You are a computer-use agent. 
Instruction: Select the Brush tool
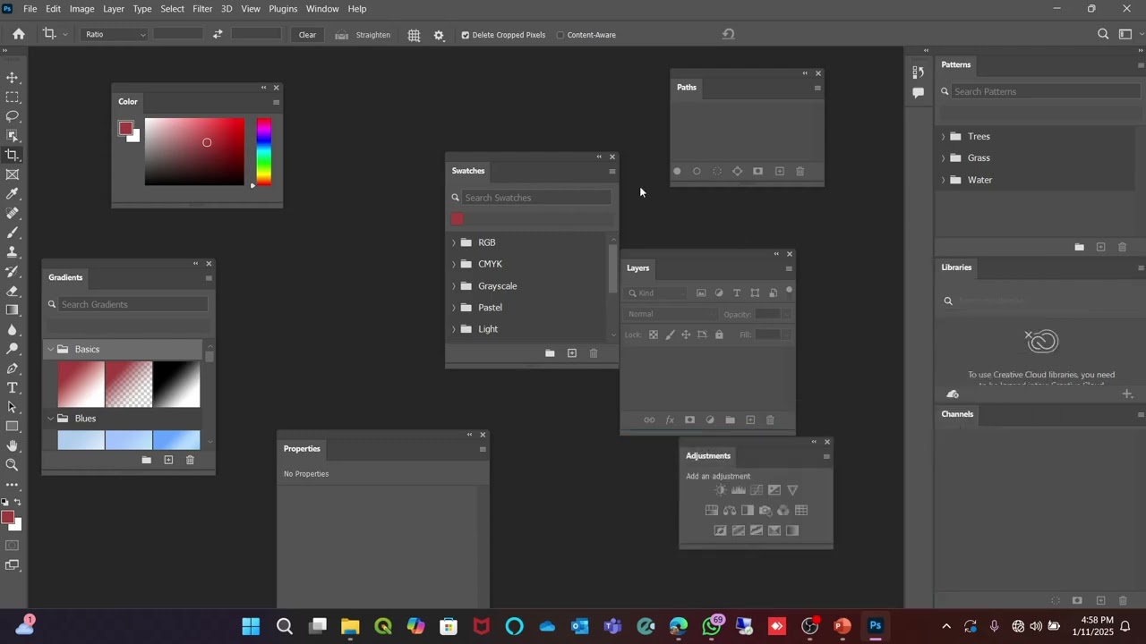(13, 233)
